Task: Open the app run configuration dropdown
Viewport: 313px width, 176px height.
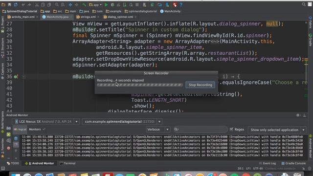Action: point(95,4)
